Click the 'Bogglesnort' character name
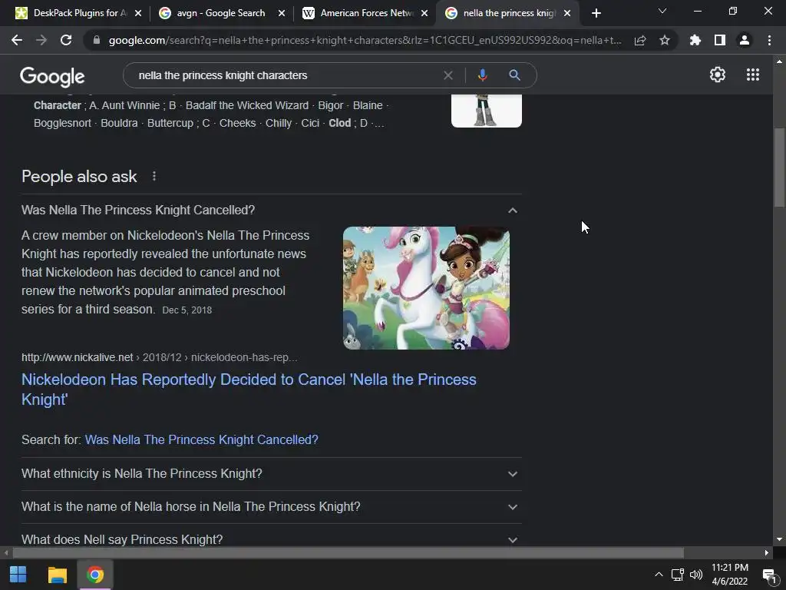 coord(62,123)
